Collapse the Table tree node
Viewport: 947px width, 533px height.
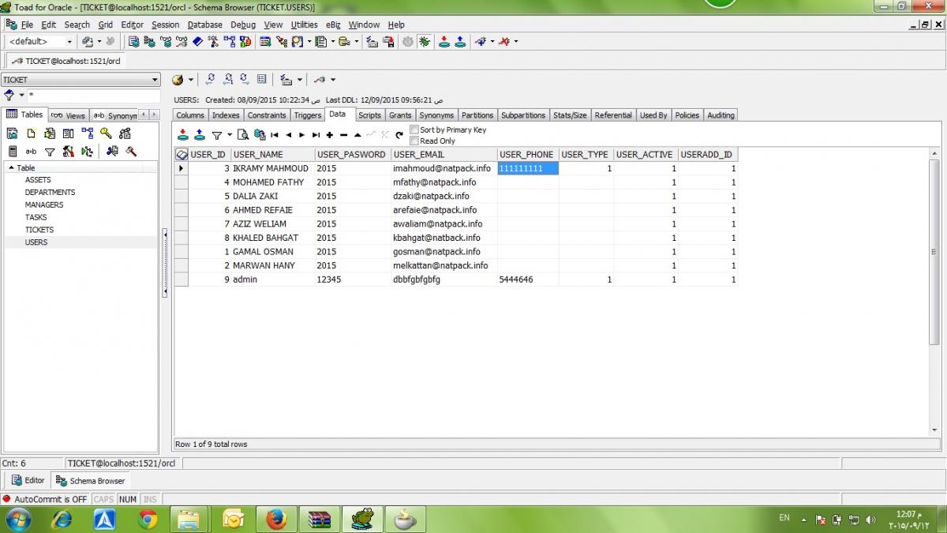[11, 168]
